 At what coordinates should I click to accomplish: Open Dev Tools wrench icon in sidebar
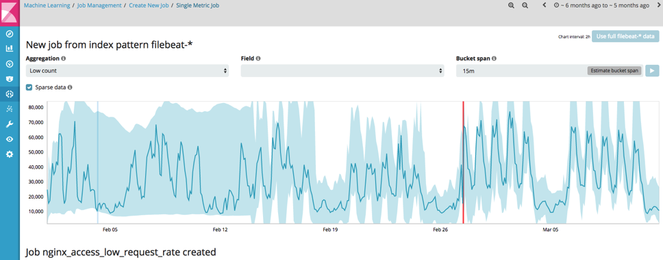point(10,124)
